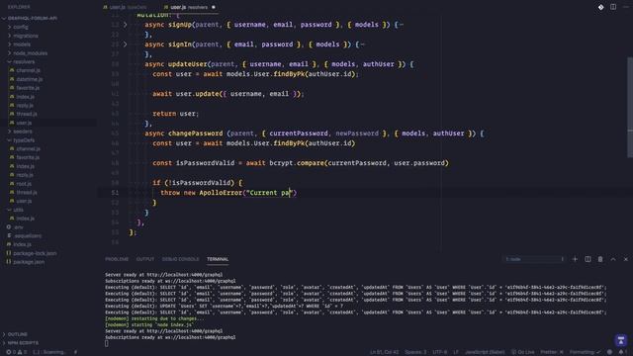Image resolution: width=633 pixels, height=356 pixels.
Task: Split the editor to the right
Action: coord(613,7)
